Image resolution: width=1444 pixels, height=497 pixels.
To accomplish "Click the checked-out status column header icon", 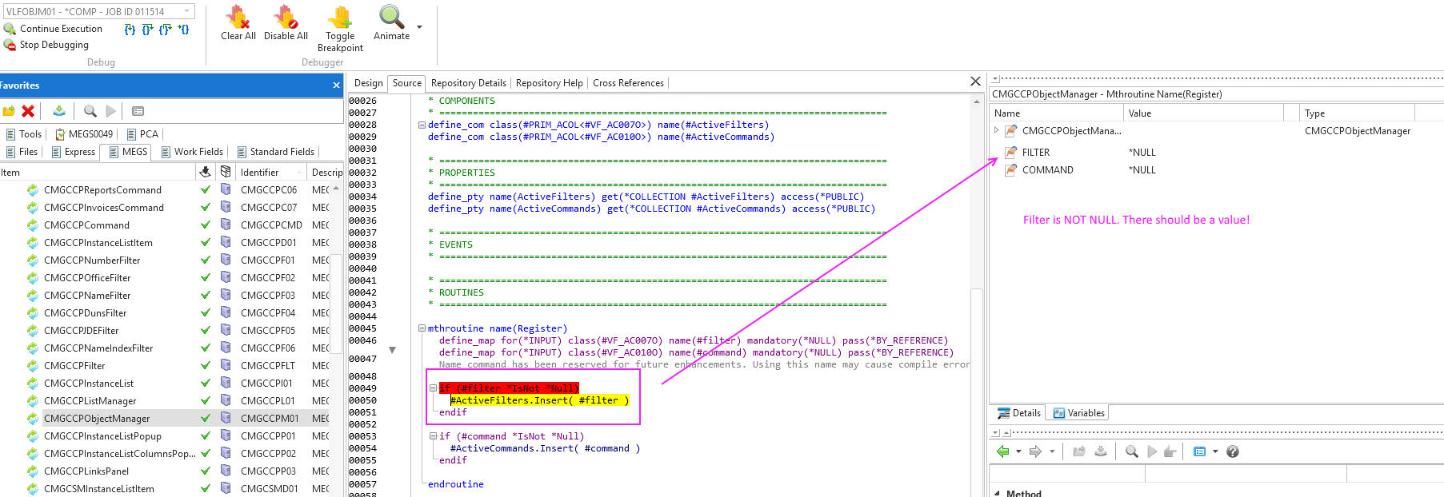I will [206, 172].
